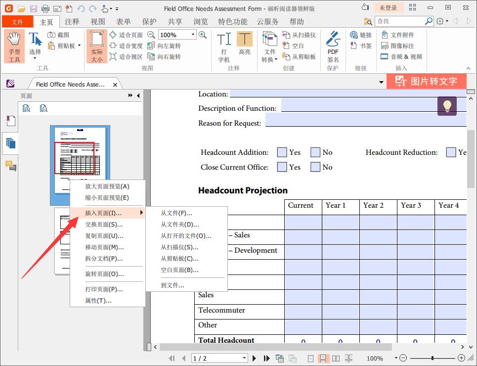This screenshot has width=477, height=366.
Task: Click the zoom slider handle
Action: [x=433, y=358]
